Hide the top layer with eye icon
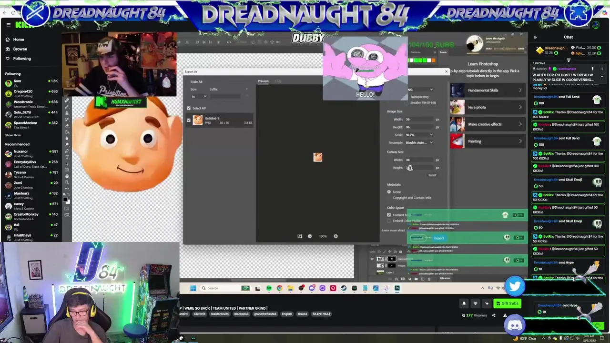The width and height of the screenshot is (610, 343). tap(372, 259)
